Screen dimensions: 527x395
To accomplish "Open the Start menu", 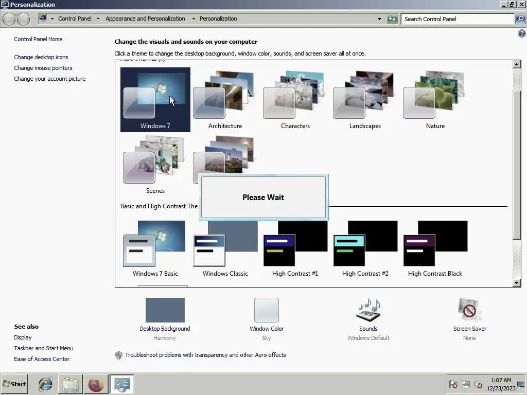I will click(x=14, y=384).
